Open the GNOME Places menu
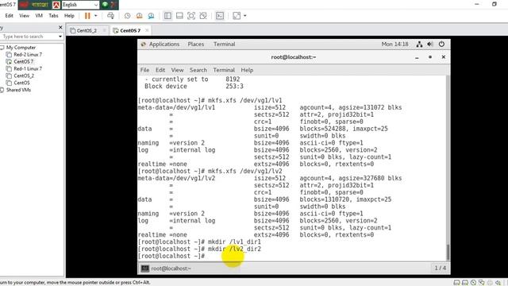The height and width of the screenshot is (286, 508). coord(196,44)
